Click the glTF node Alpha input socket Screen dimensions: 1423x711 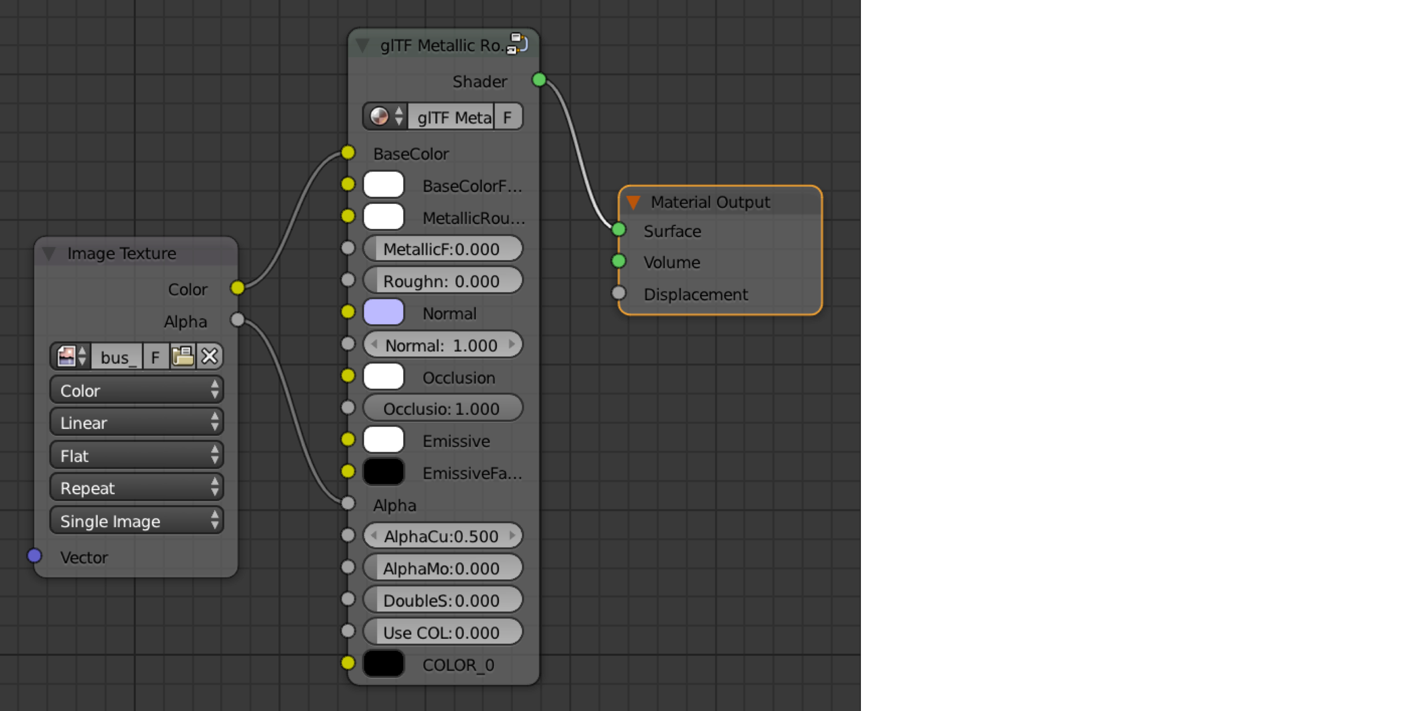(348, 503)
